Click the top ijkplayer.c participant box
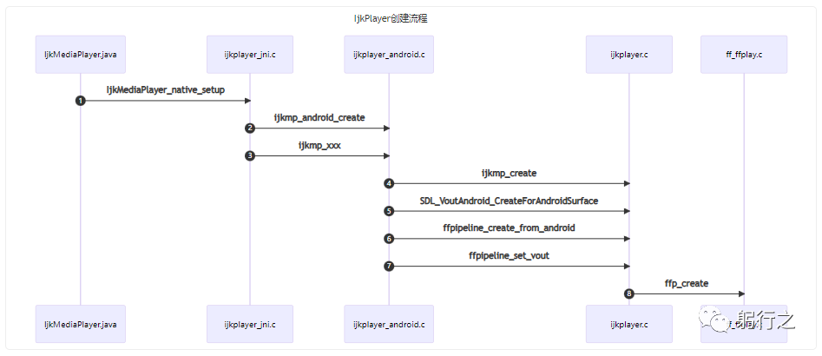Screen dimensions: 822x356 629,55
